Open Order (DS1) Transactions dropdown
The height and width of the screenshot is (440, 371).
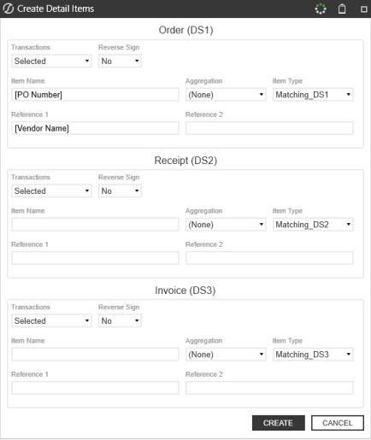point(51,61)
